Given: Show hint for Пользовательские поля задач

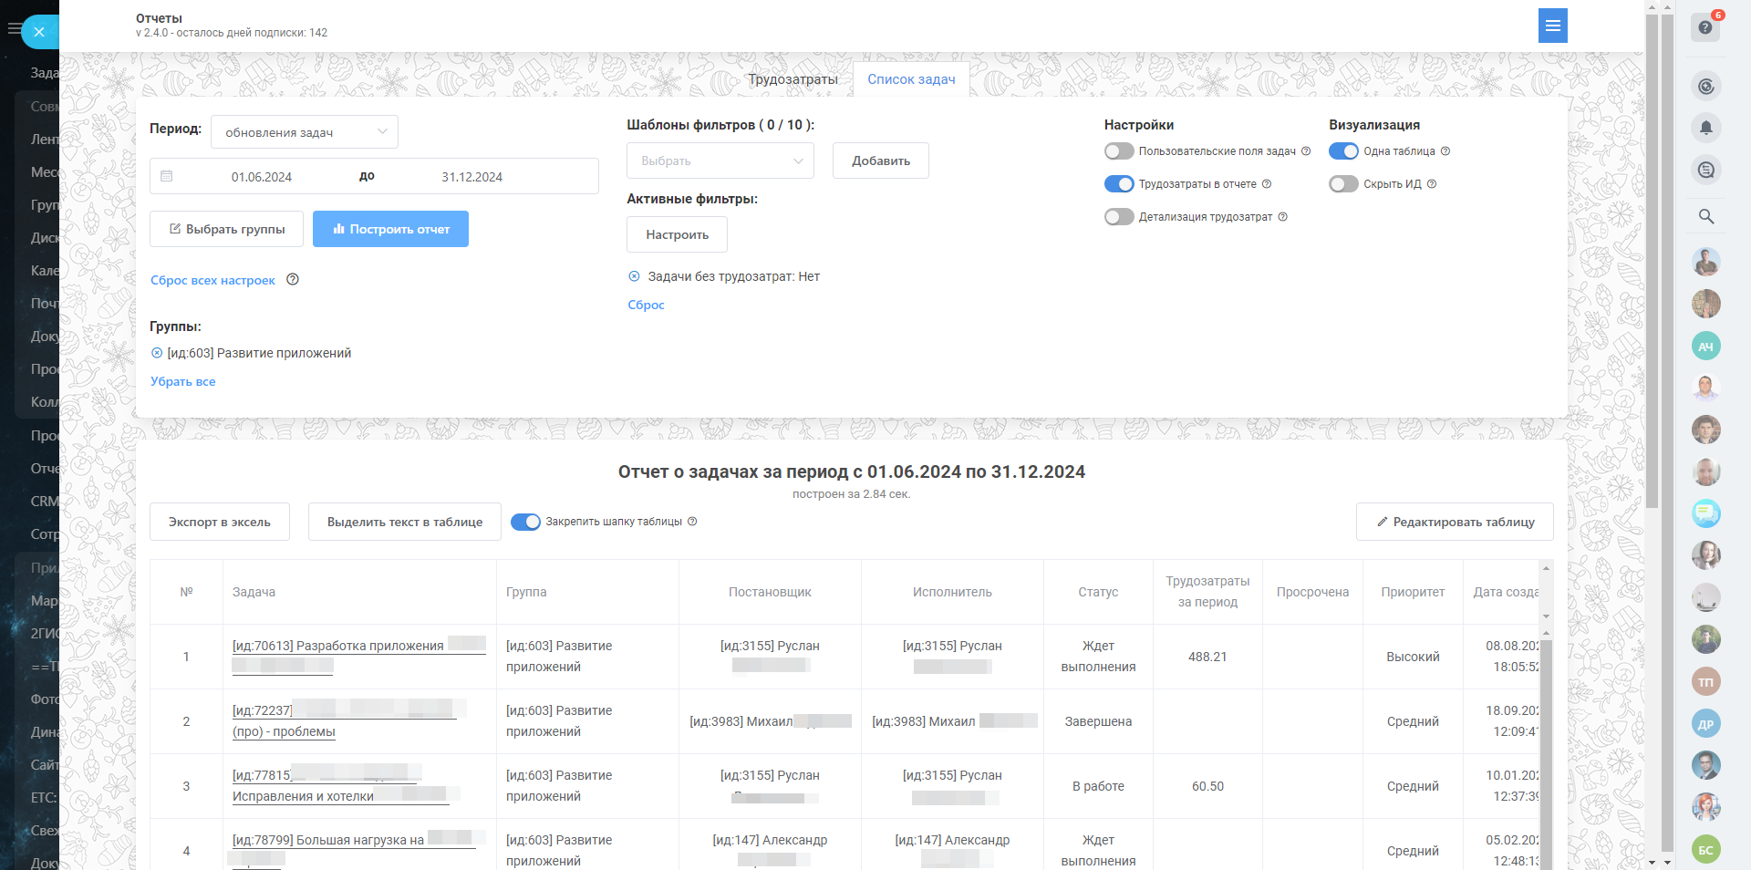Looking at the screenshot, I should 1306,151.
